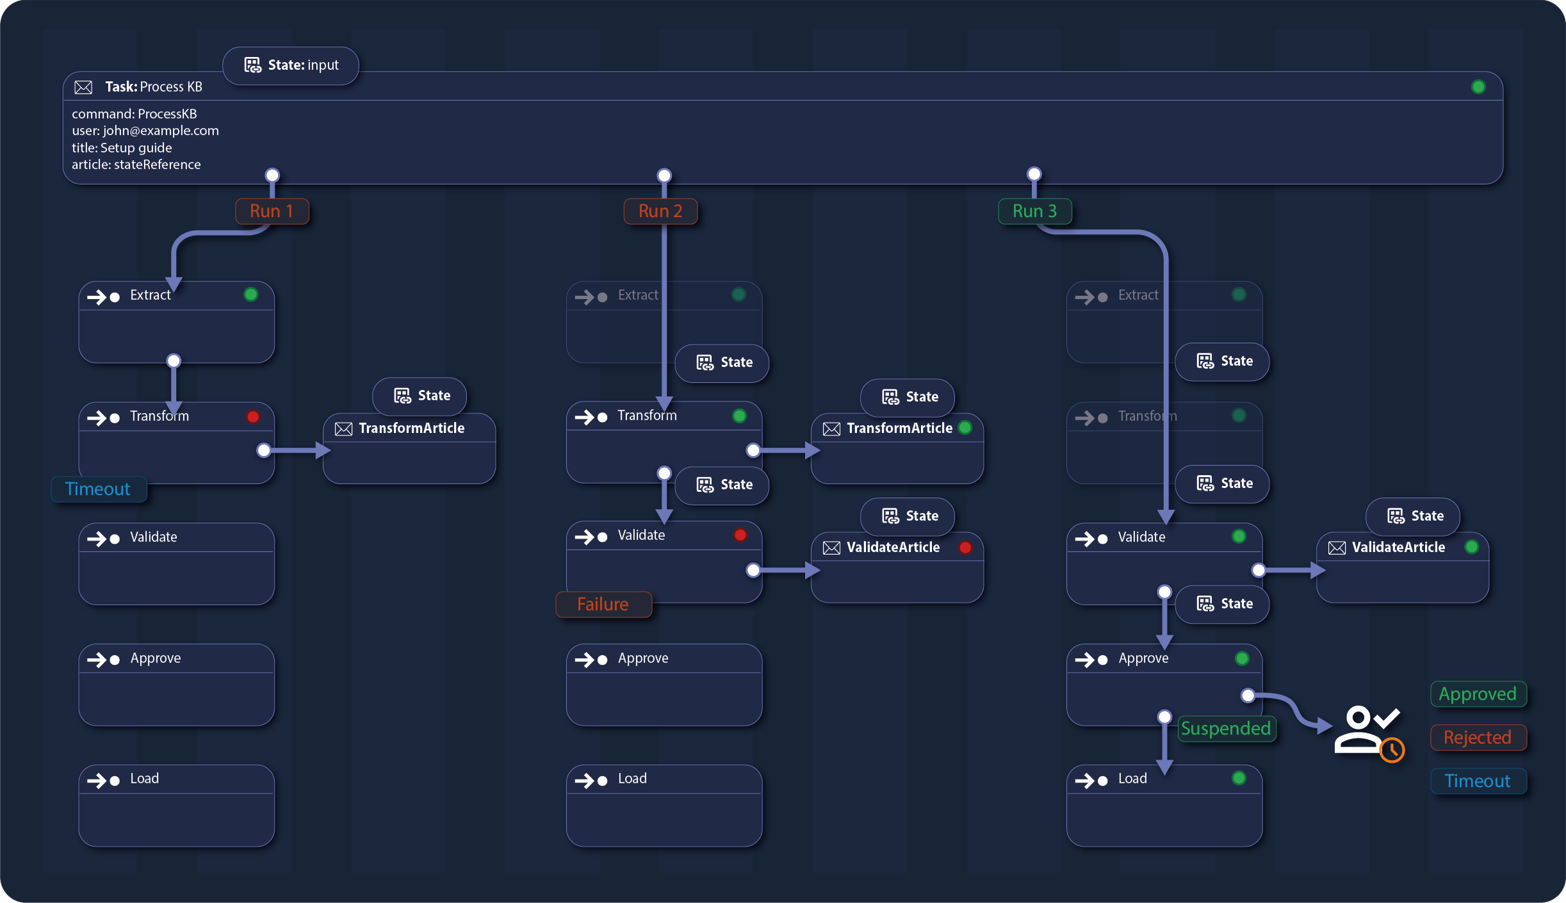This screenshot has width=1566, height=903.
Task: Click Approve node's output port toward user icon
Action: [x=1248, y=696]
